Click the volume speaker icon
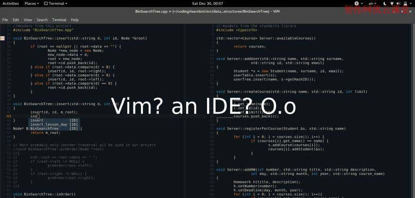 [x=398, y=3]
